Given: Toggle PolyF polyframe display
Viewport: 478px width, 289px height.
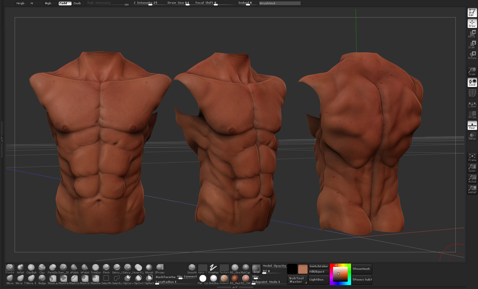Looking at the screenshot, I should tap(472, 93).
